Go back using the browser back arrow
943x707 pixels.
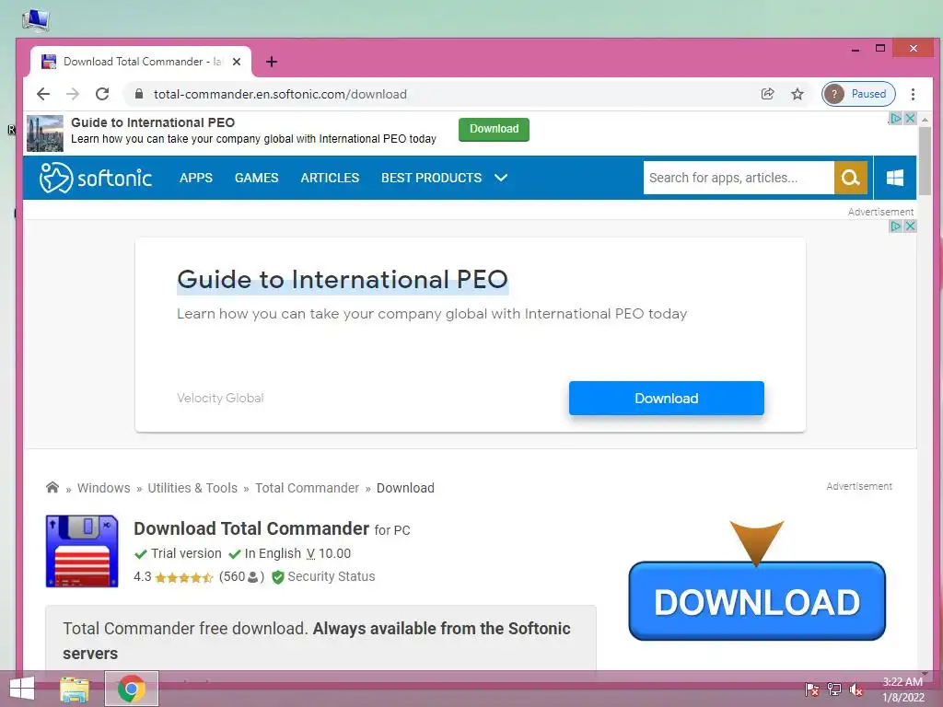click(x=43, y=94)
